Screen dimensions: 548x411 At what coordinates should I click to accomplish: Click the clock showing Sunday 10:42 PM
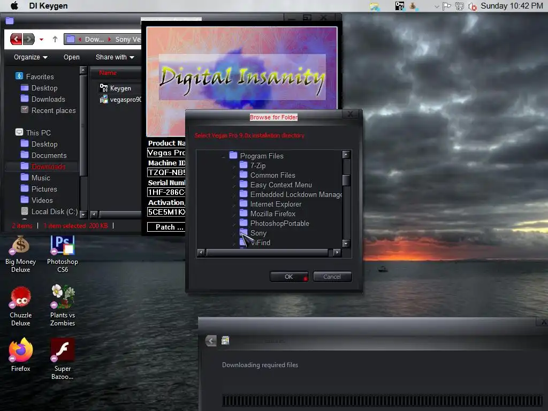click(512, 6)
